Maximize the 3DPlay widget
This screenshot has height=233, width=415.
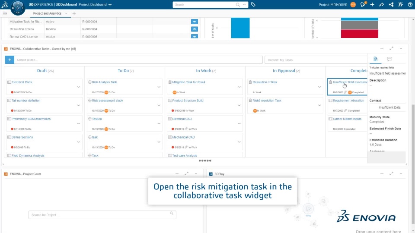point(392,173)
